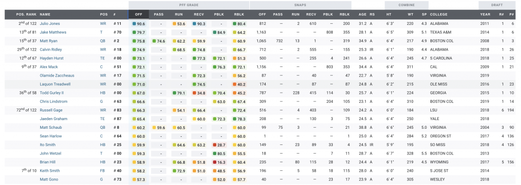
Task: Click the PFF GRADE group header
Action: [189, 5]
